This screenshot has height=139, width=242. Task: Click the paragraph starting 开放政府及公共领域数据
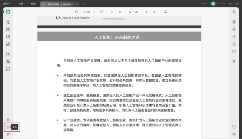coord(122,81)
